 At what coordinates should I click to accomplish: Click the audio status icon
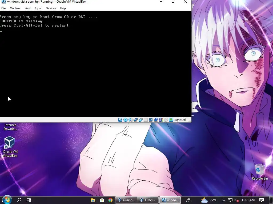click(130, 120)
